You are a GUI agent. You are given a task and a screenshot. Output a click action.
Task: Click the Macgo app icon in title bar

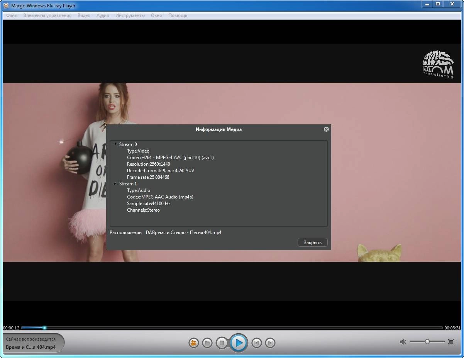point(6,5)
